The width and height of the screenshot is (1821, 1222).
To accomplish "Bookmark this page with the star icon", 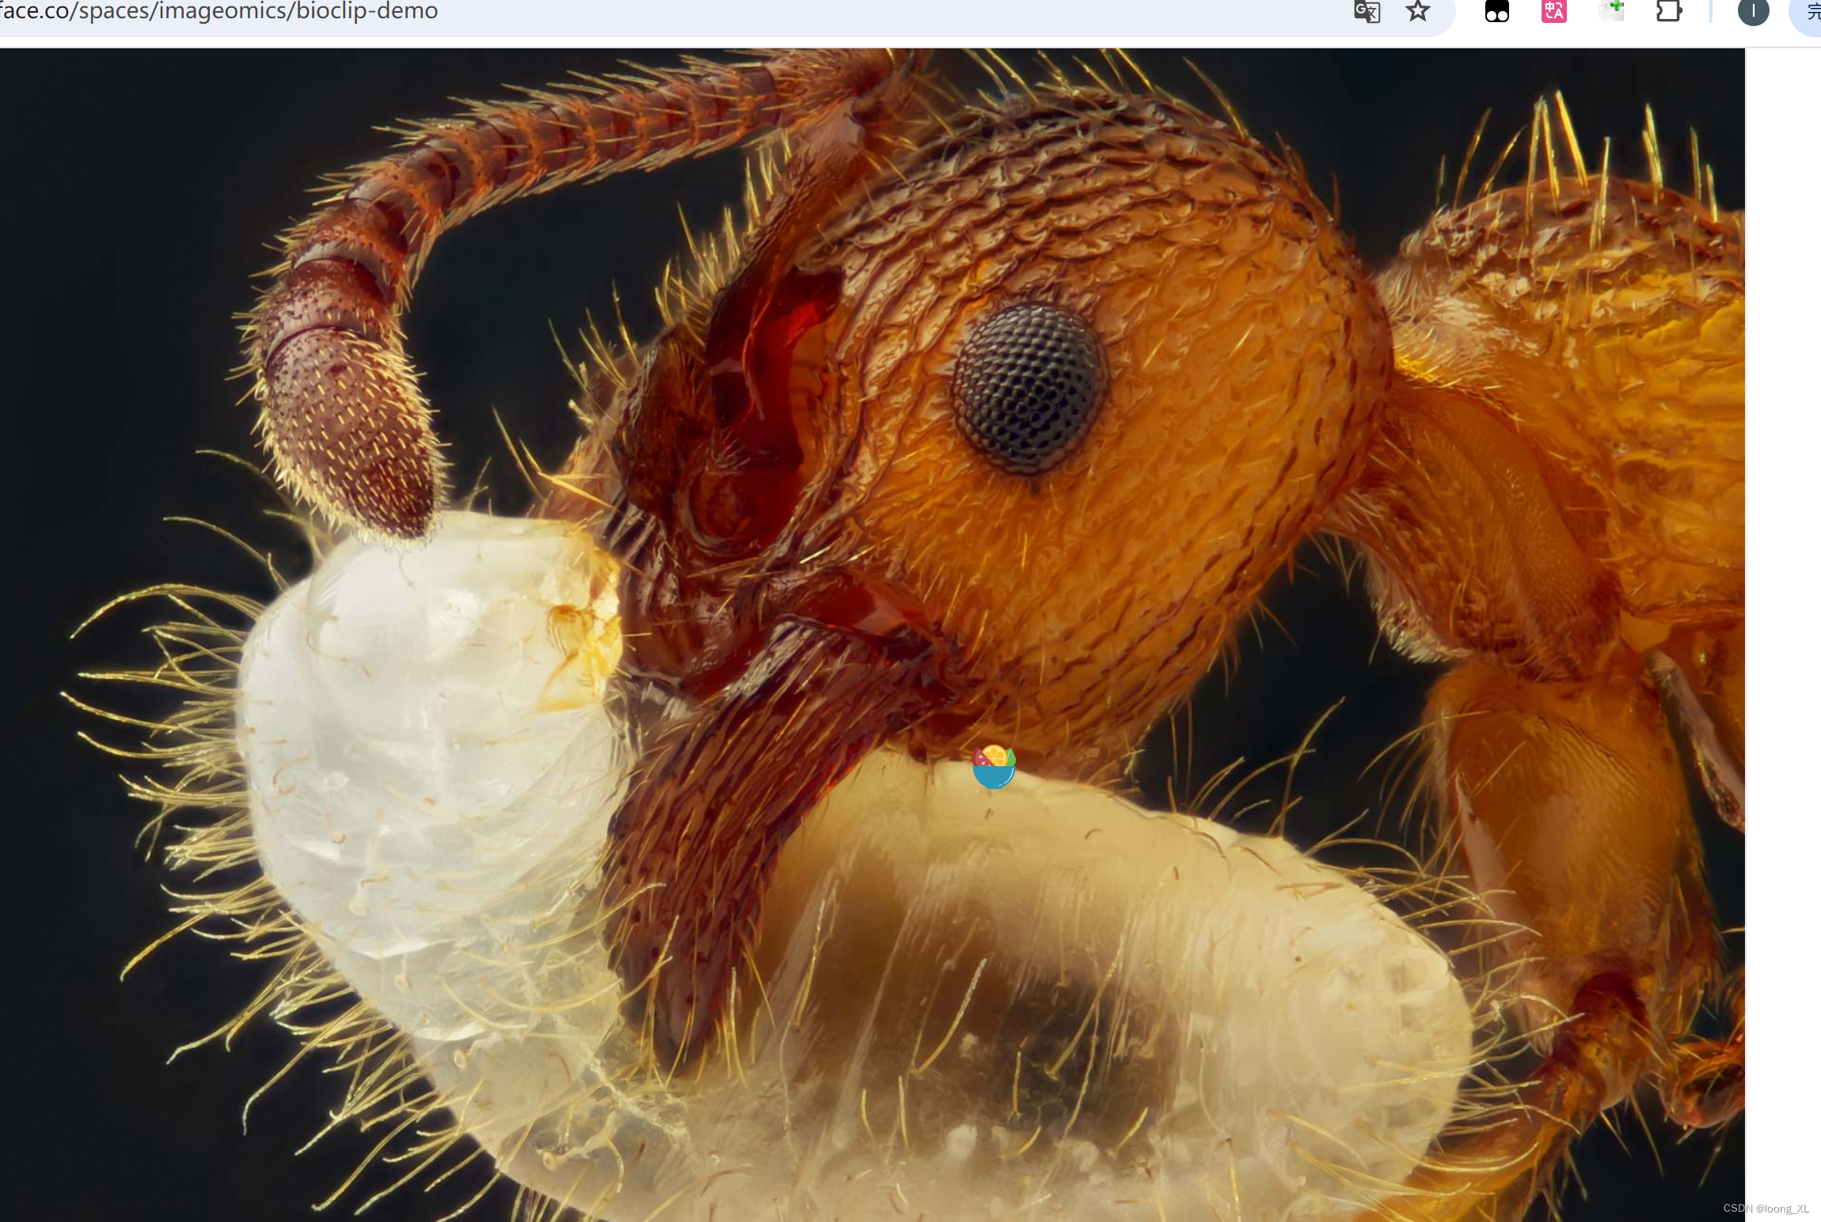I will pos(1417,11).
